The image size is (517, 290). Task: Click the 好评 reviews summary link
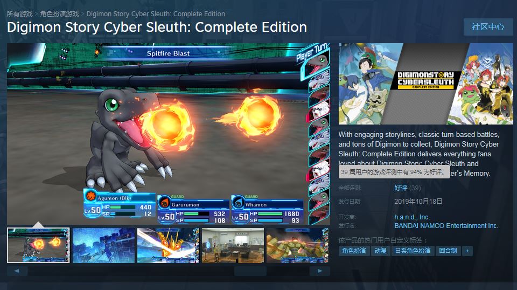tap(401, 188)
